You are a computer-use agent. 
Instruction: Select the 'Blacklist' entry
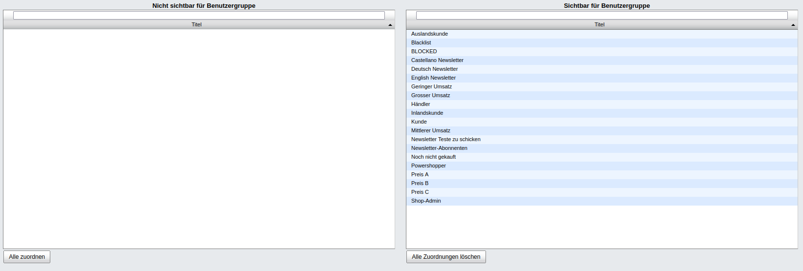421,42
